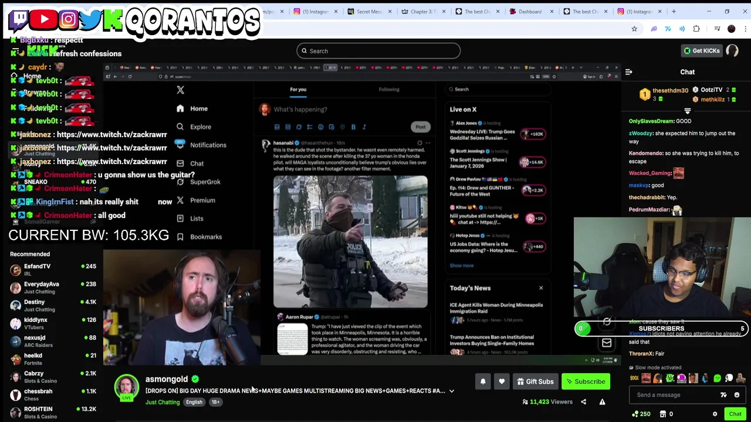The image size is (751, 422).
Task: Subscribe to asmongold's channel
Action: tap(585, 382)
